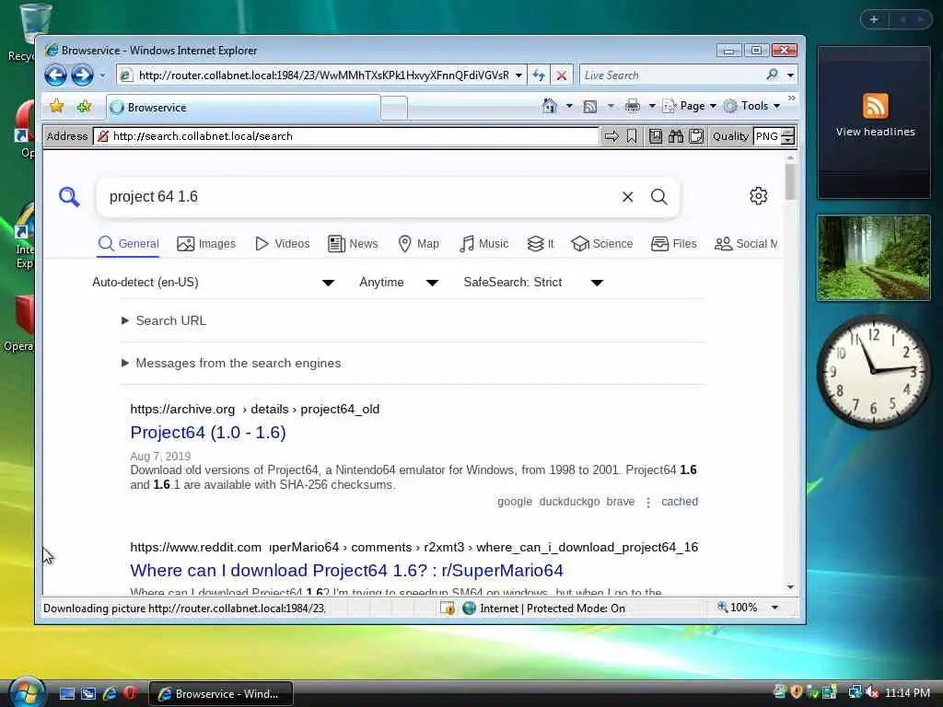Open the recent pages dropdown arrow
Screen dimensions: 943x707
click(102, 75)
